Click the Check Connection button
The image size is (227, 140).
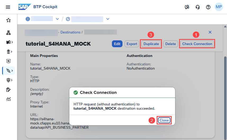197,44
